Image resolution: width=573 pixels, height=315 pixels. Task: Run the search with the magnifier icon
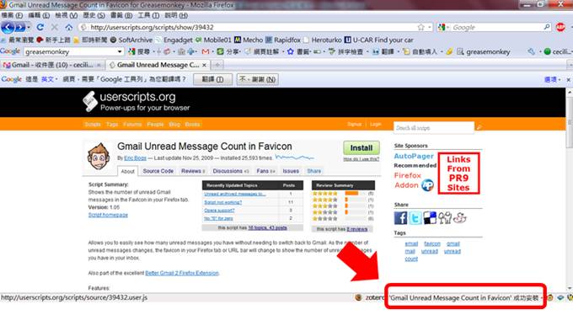(547, 27)
